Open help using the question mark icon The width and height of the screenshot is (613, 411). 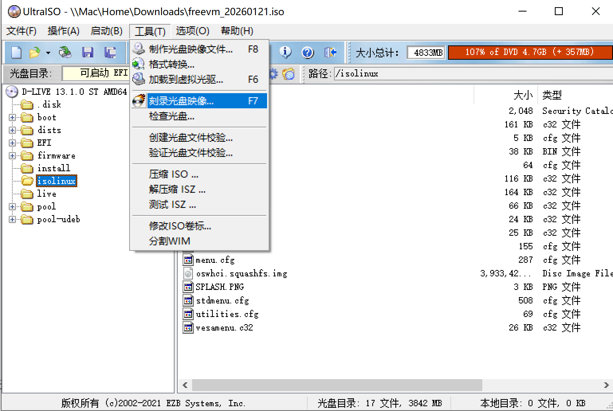[307, 52]
